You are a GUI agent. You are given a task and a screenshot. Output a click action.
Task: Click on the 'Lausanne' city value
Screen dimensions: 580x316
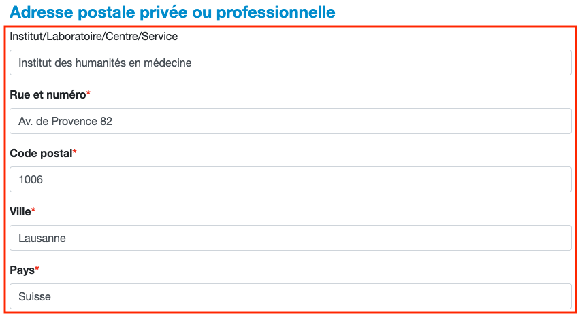pos(42,238)
